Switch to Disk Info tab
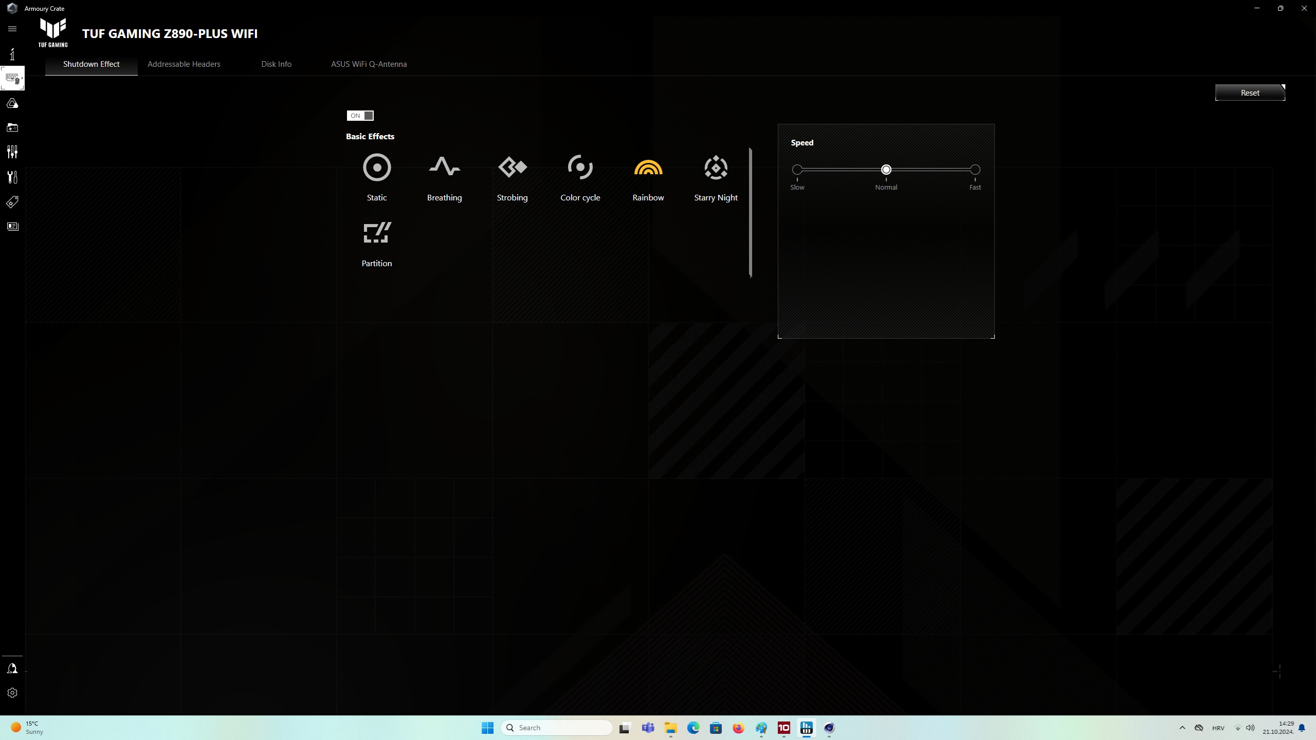Viewport: 1316px width, 740px height. pyautogui.click(x=277, y=64)
